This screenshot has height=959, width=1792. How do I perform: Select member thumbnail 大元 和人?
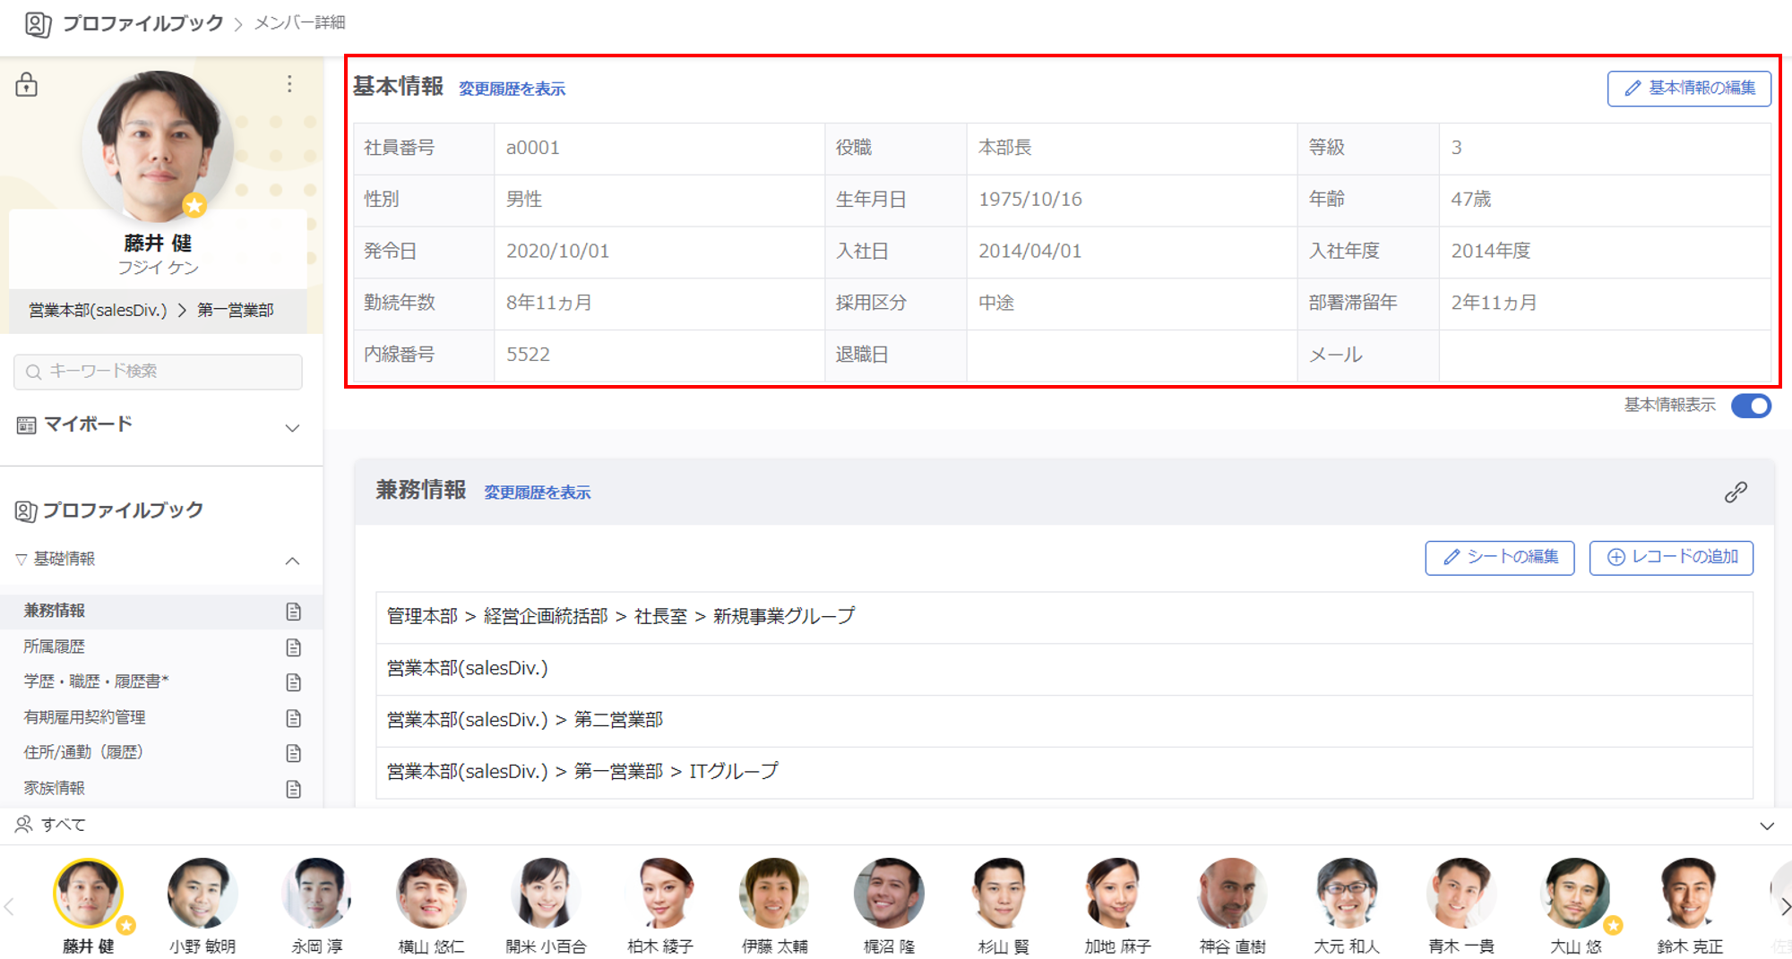point(1347,893)
